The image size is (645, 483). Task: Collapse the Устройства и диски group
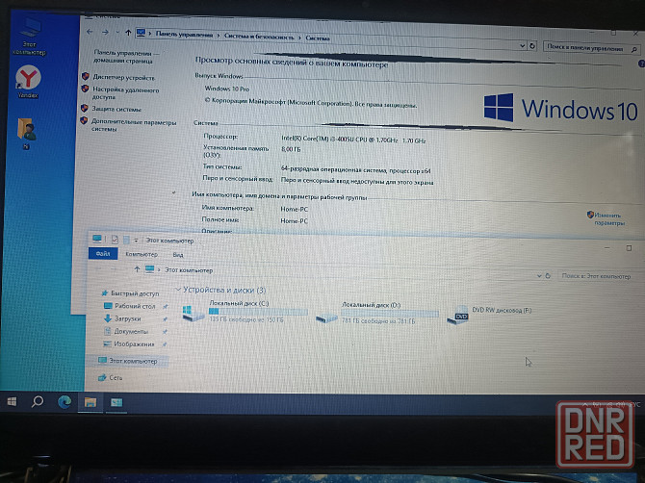pos(178,290)
